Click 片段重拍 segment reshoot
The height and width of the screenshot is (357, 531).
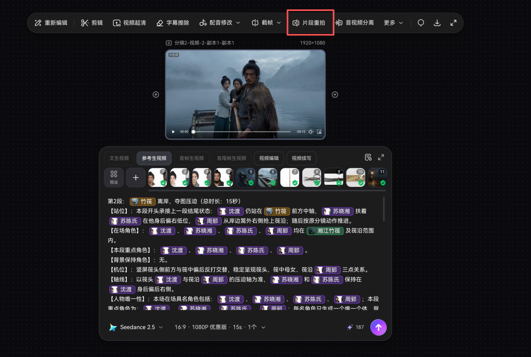309,23
